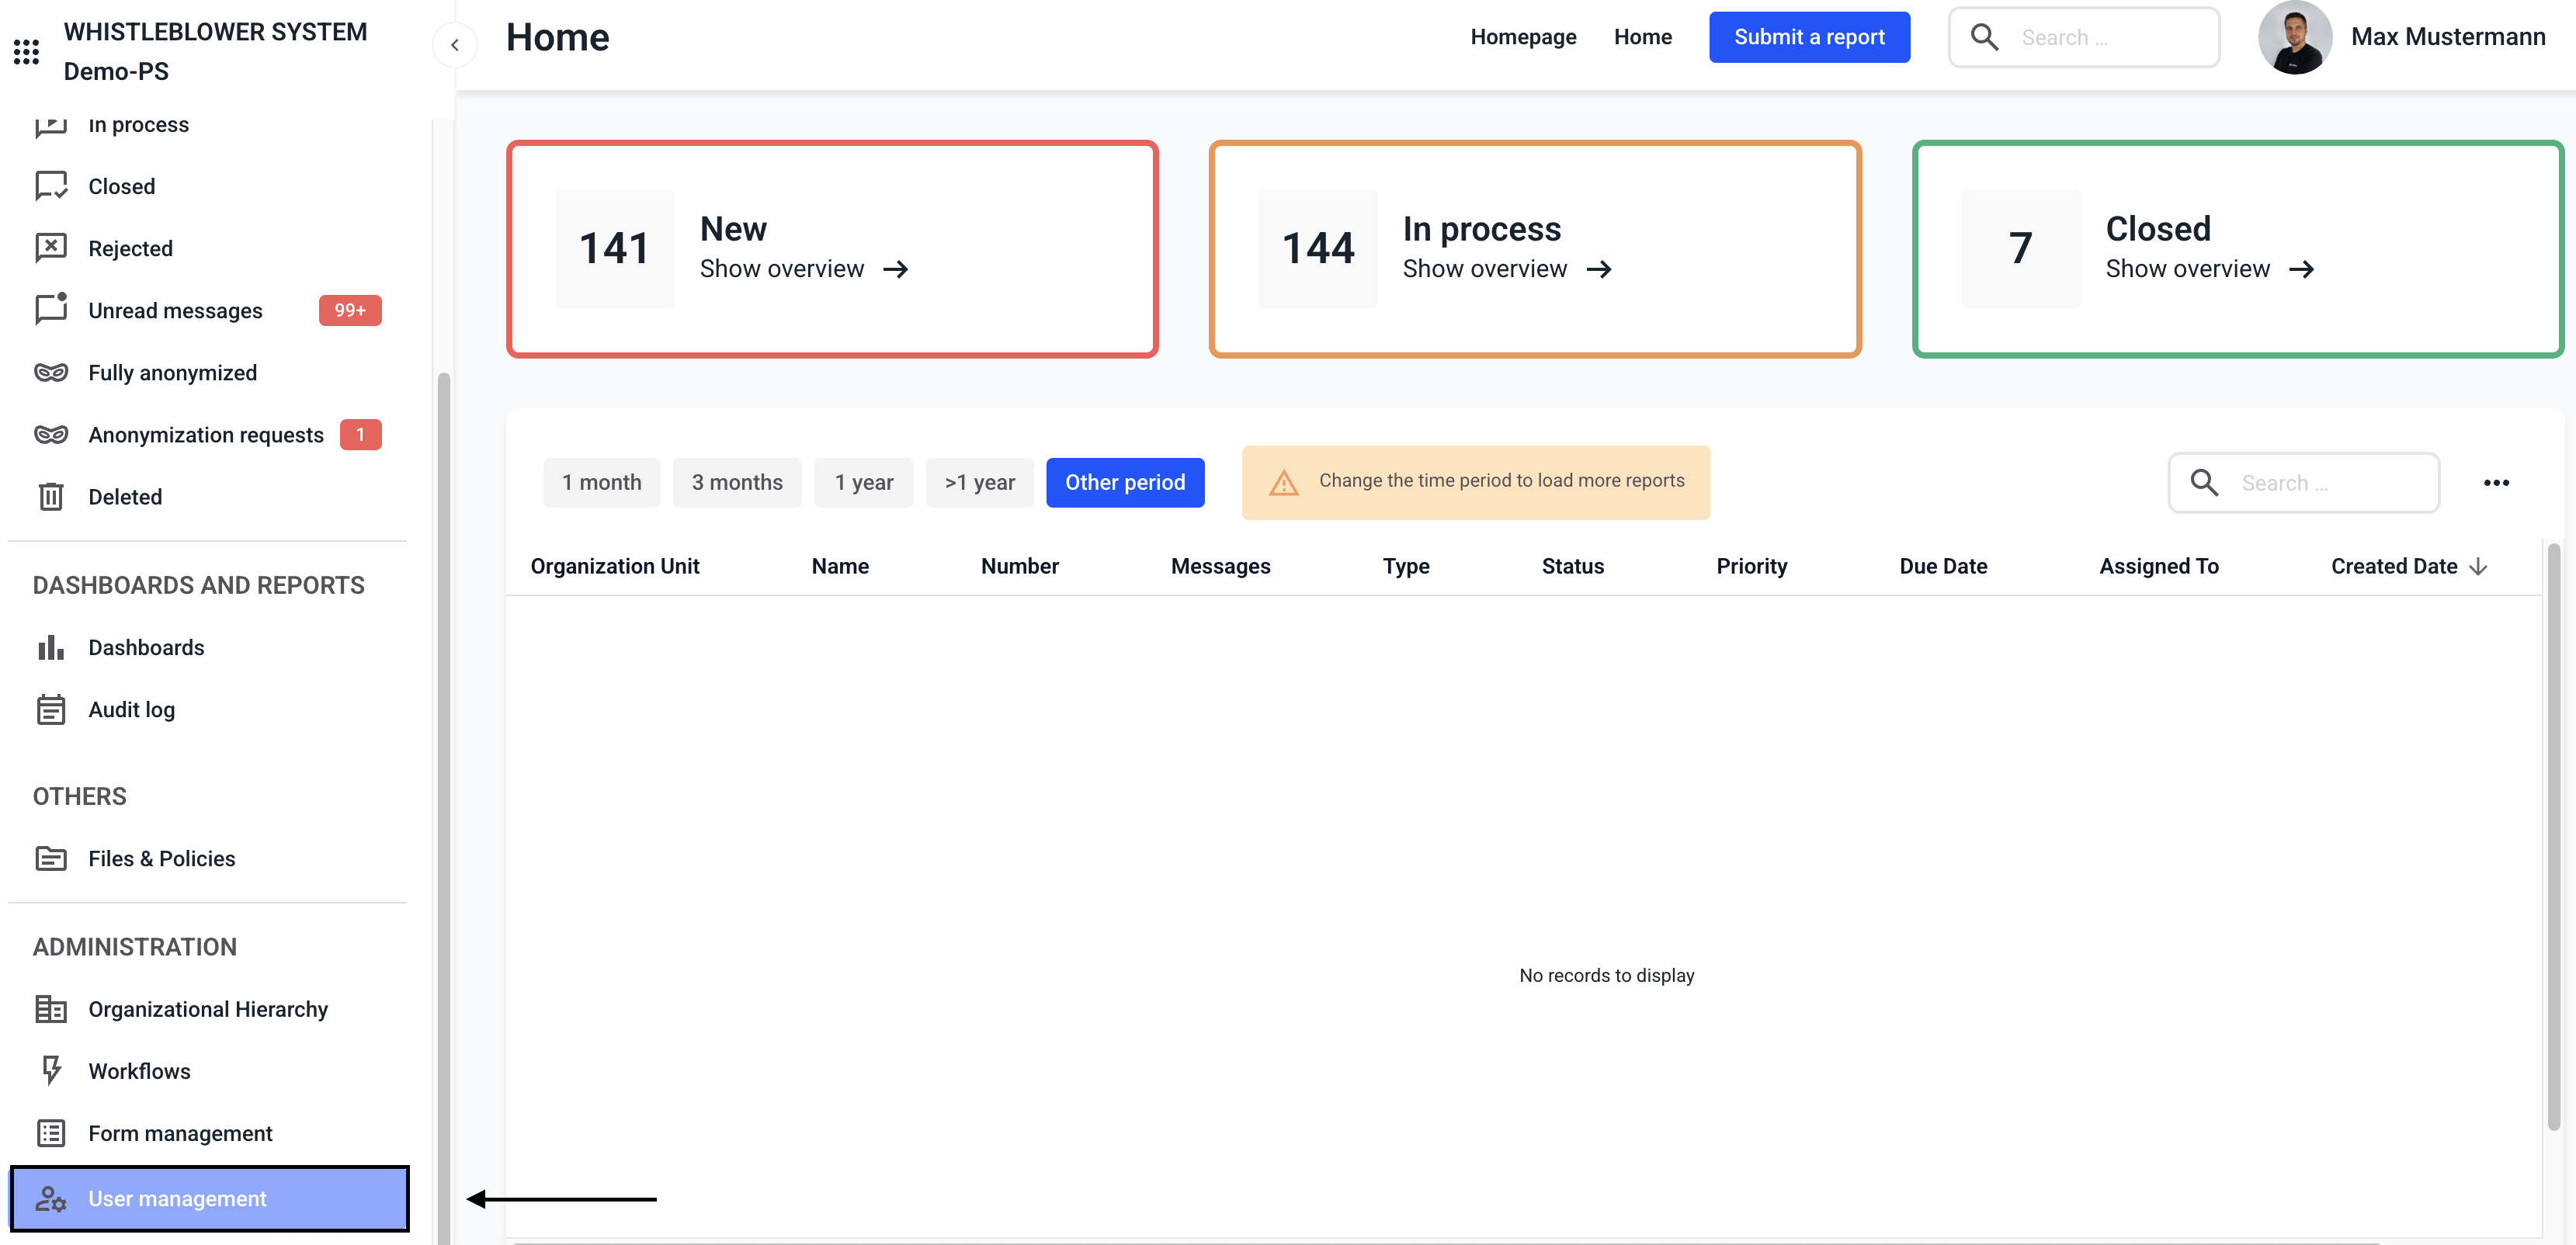Sort by the Created Date column arrow
The height and width of the screenshot is (1245, 2576).
click(x=2478, y=567)
